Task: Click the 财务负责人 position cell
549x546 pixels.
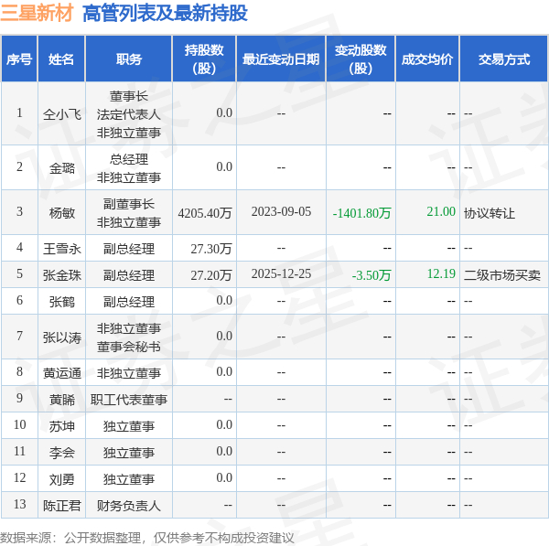Action: click(128, 506)
